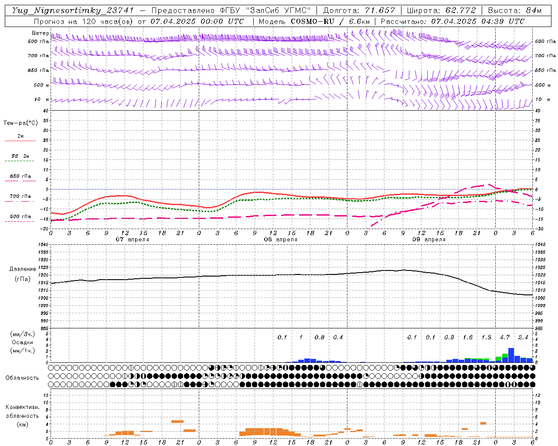Click the 09 апреля date label
Image resolution: width=558 pixels, height=446 pixels.
(429, 239)
